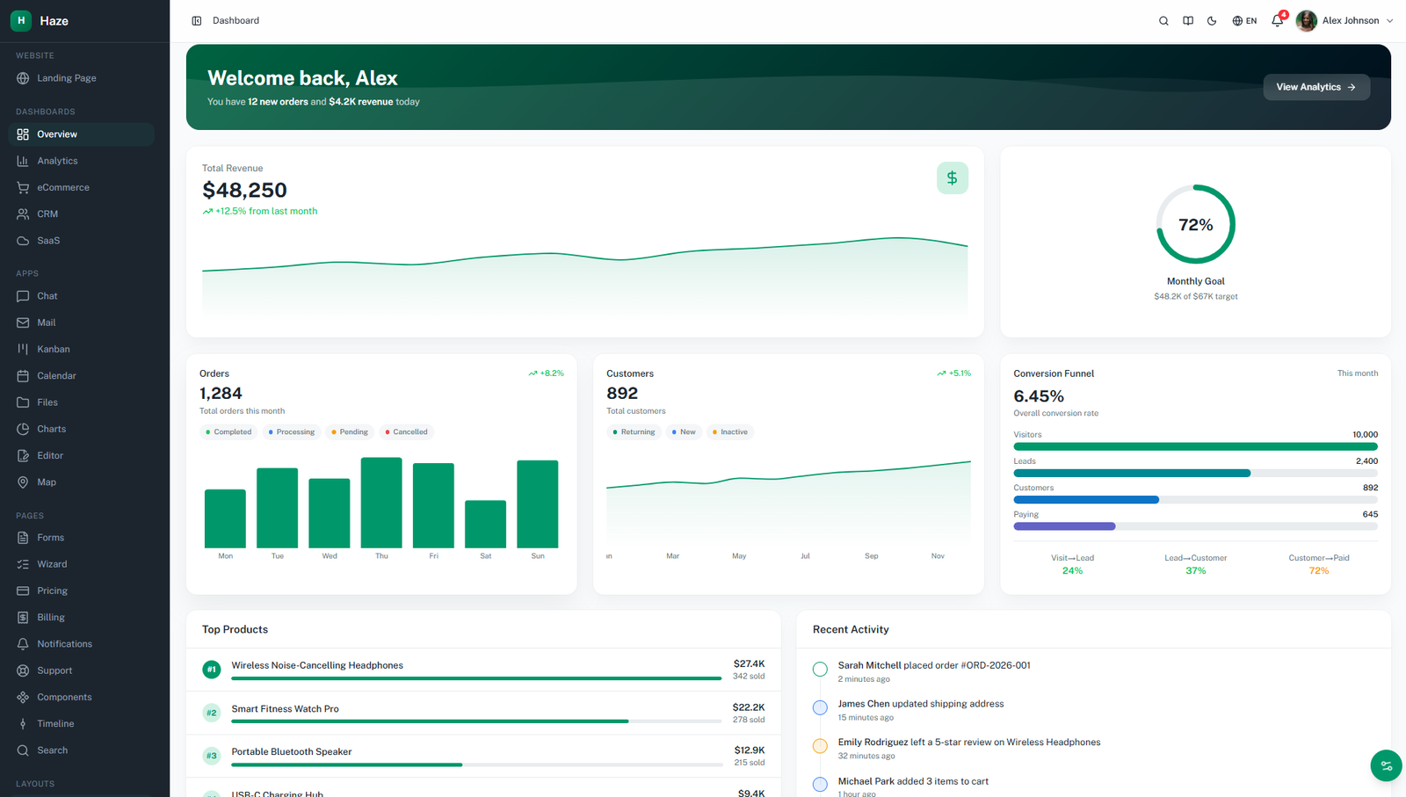Click the Calendar icon in sidebar
The image size is (1406, 797).
23,375
